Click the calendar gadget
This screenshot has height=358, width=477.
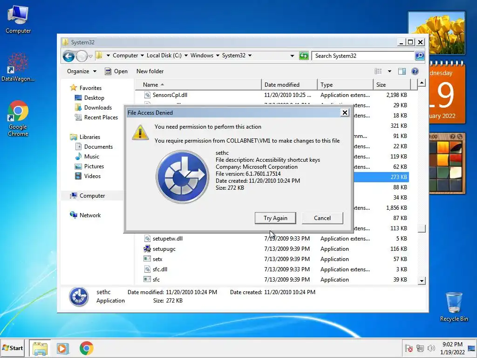coord(447,92)
